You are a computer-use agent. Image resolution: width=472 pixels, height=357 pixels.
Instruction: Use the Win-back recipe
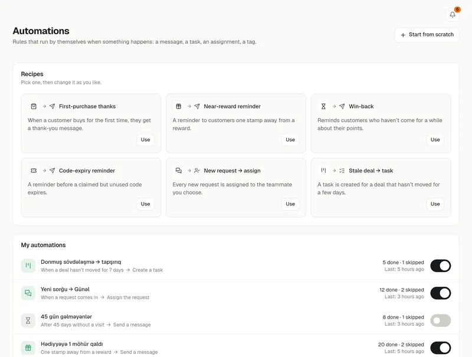[x=435, y=140]
